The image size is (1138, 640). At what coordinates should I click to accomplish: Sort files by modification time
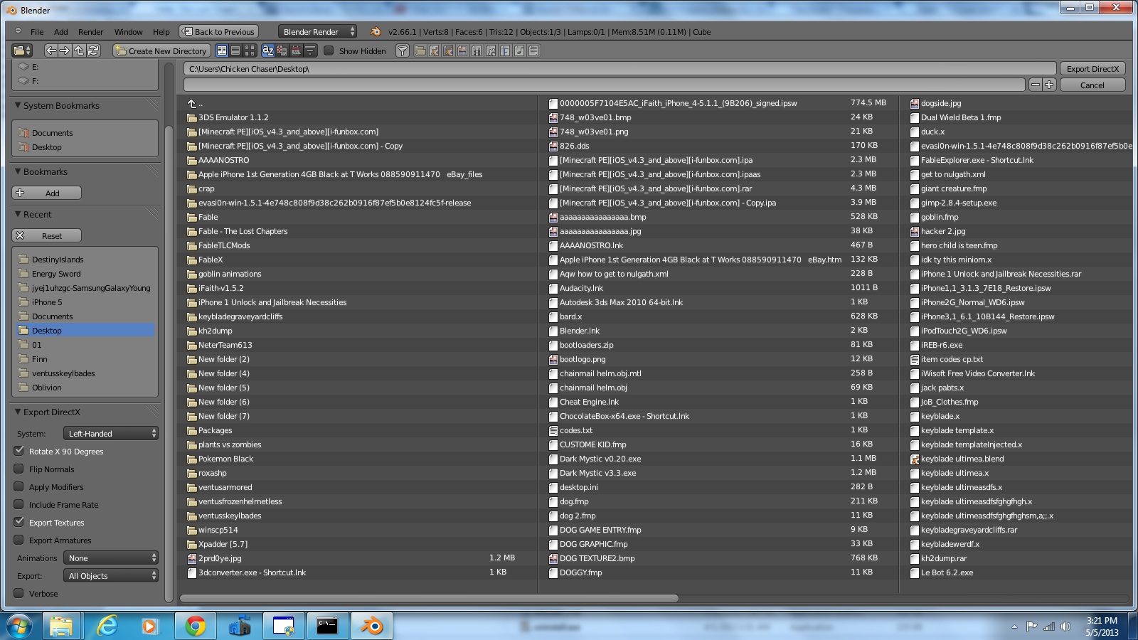(296, 50)
